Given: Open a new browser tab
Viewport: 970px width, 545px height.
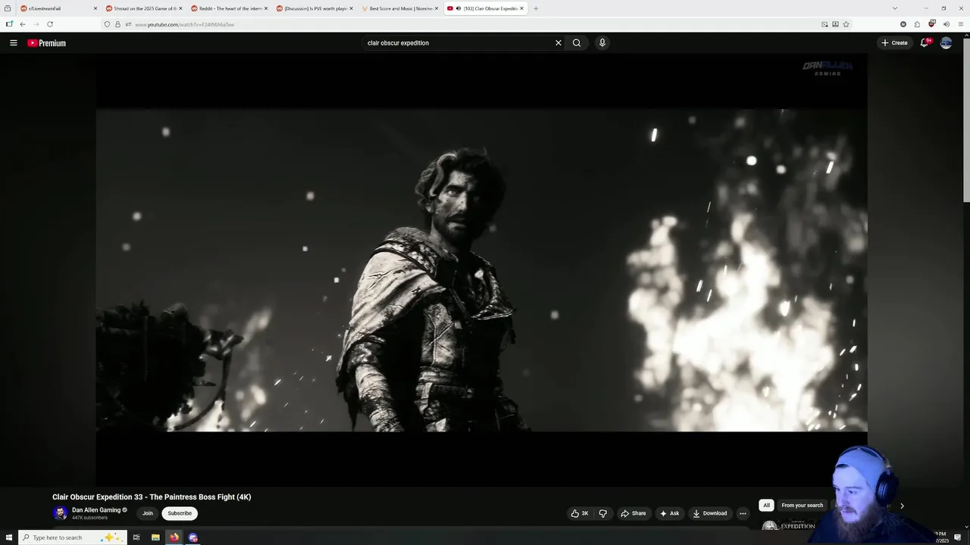Looking at the screenshot, I should (536, 8).
